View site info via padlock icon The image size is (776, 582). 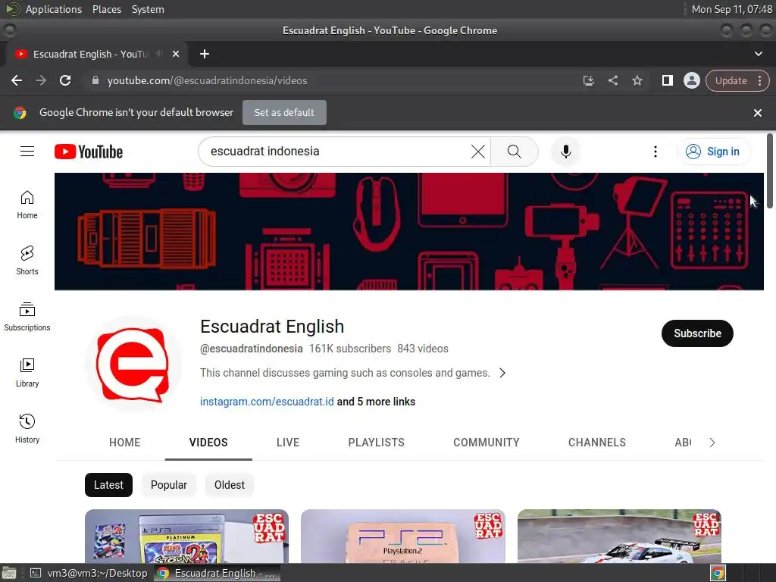(x=95, y=80)
